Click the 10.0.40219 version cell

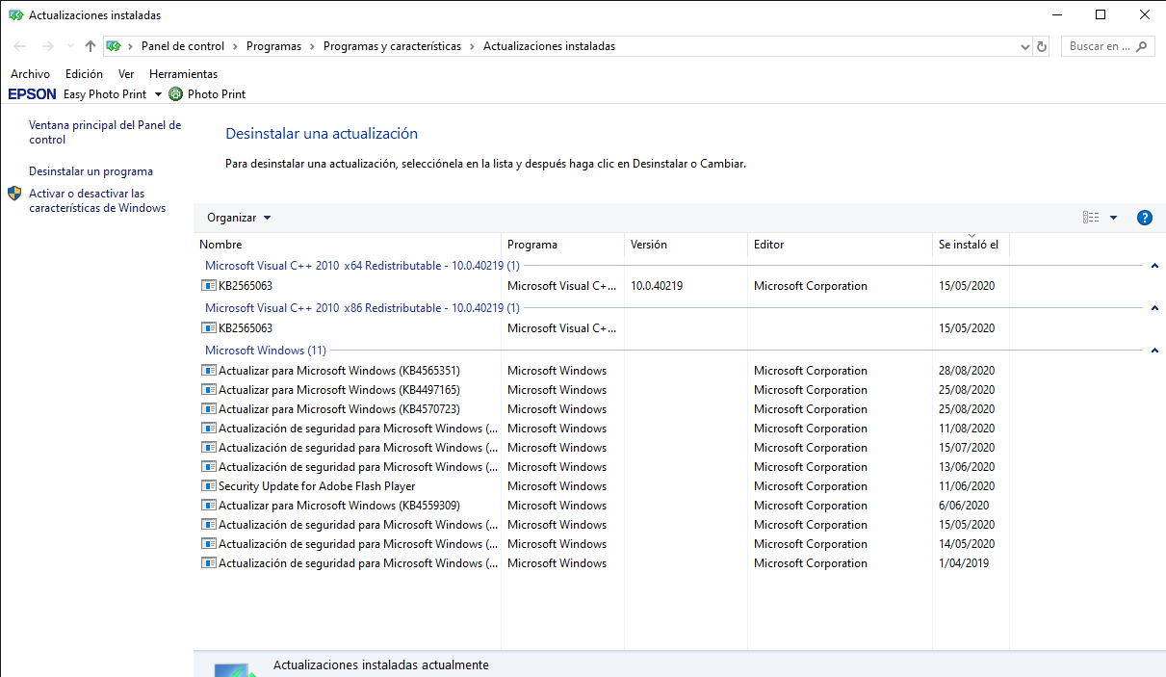[657, 286]
